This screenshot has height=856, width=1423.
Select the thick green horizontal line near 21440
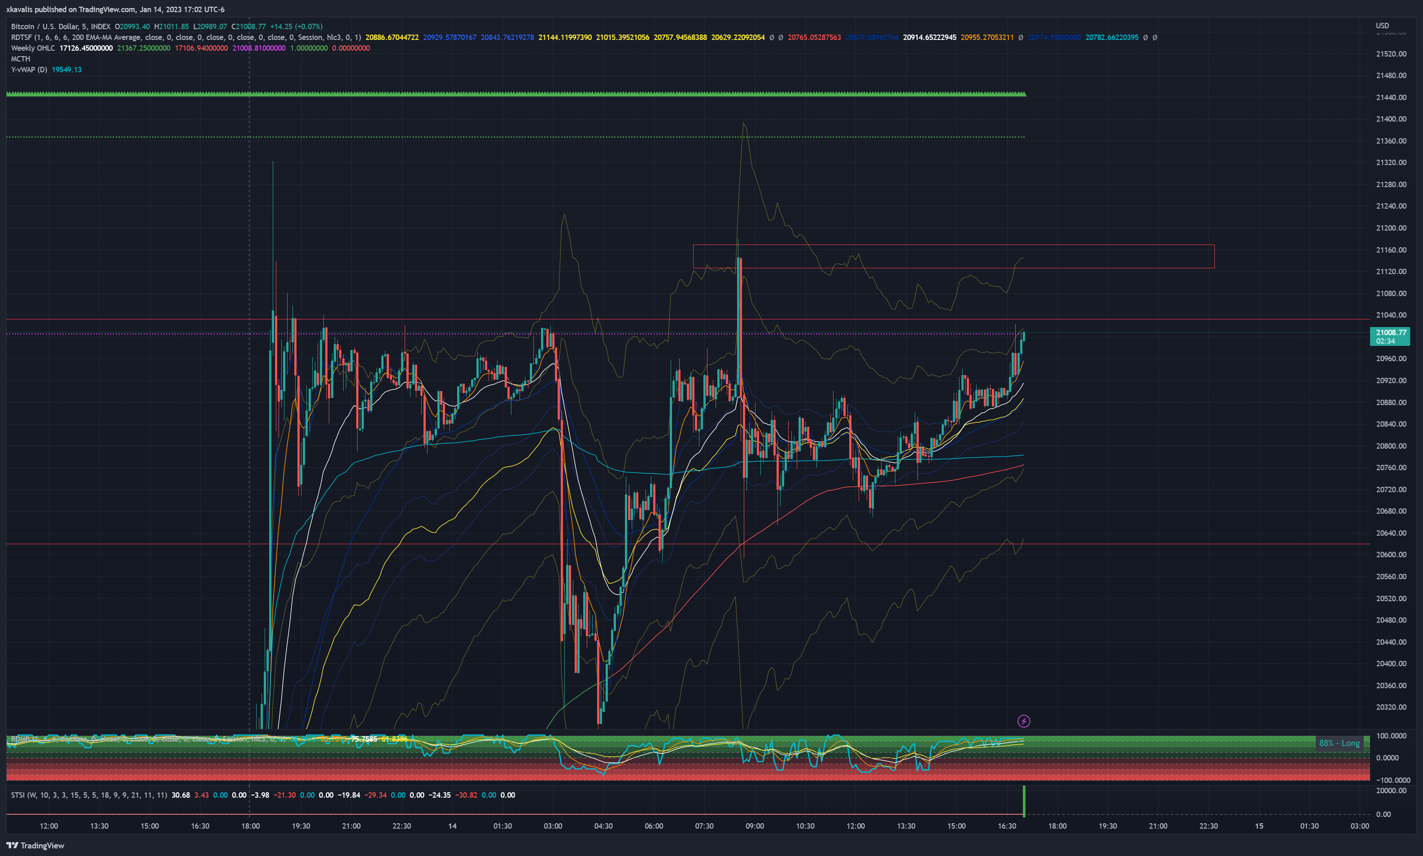515,93
